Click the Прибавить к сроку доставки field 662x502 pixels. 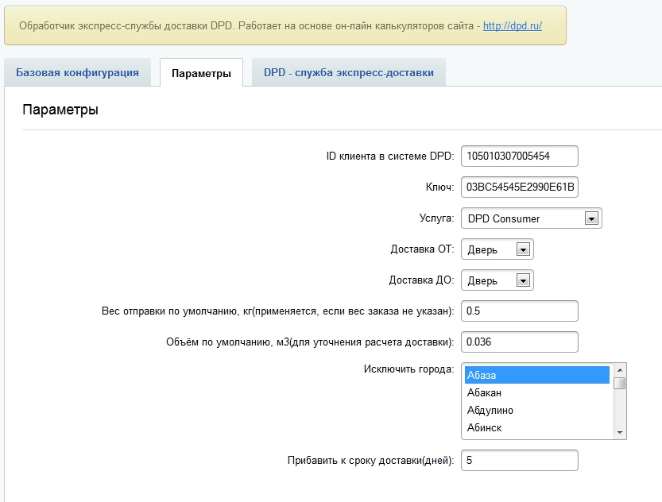pyautogui.click(x=519, y=461)
